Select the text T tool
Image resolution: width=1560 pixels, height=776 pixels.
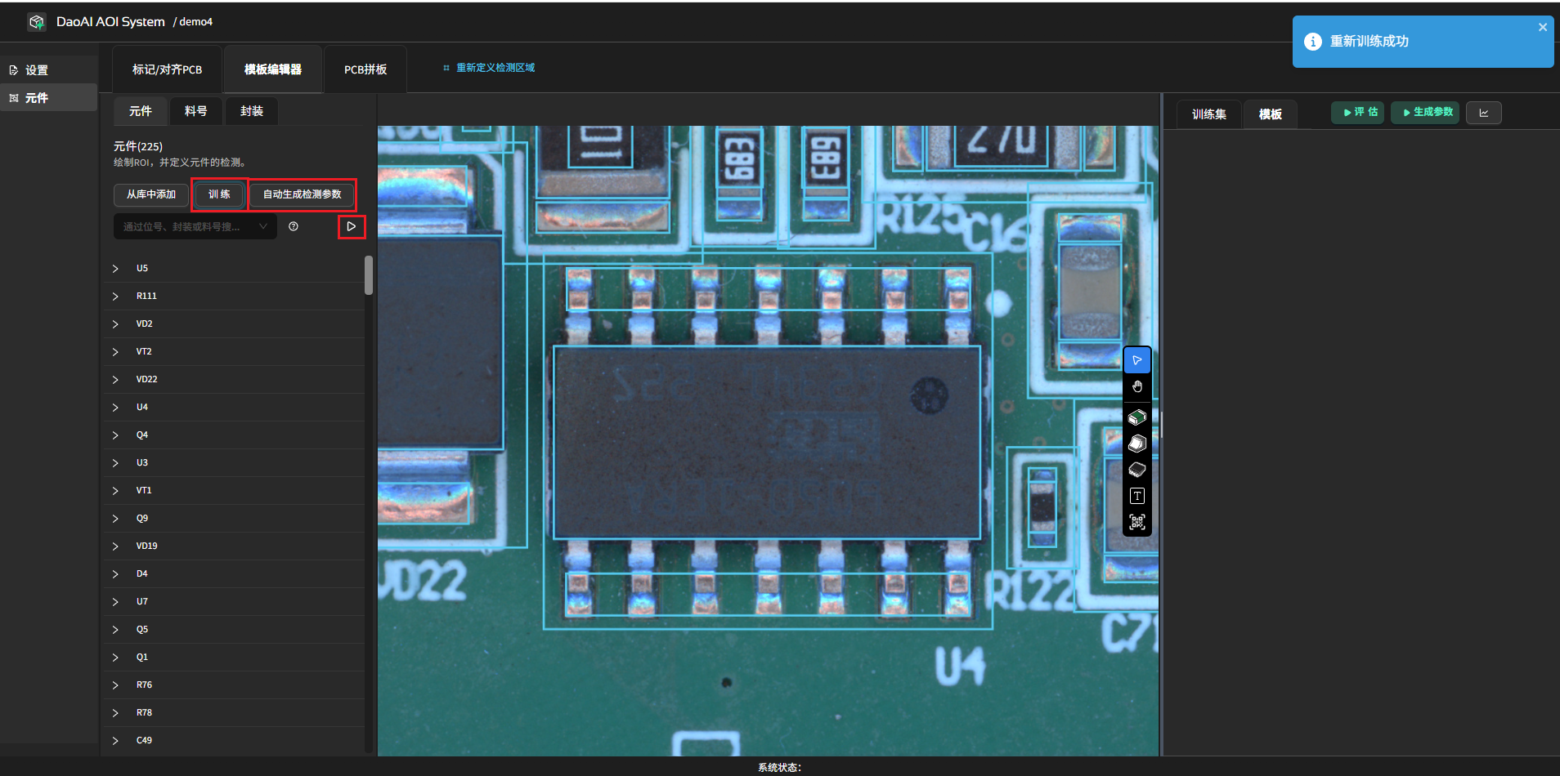pyautogui.click(x=1136, y=496)
